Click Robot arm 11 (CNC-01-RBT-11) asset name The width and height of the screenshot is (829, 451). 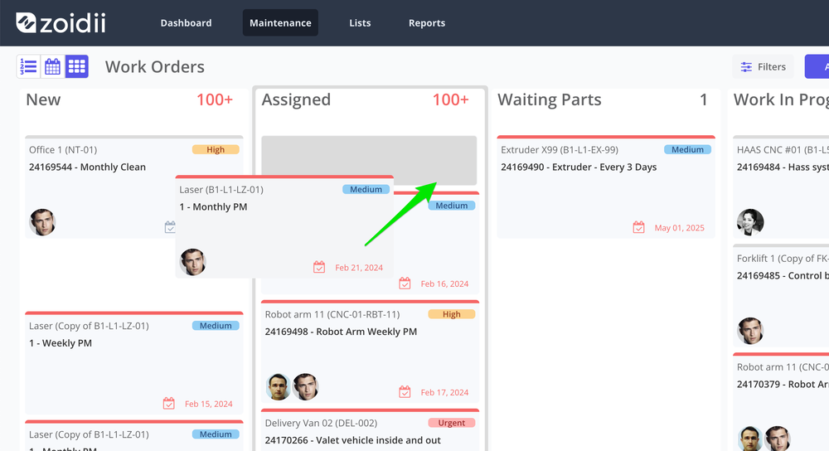coord(332,314)
